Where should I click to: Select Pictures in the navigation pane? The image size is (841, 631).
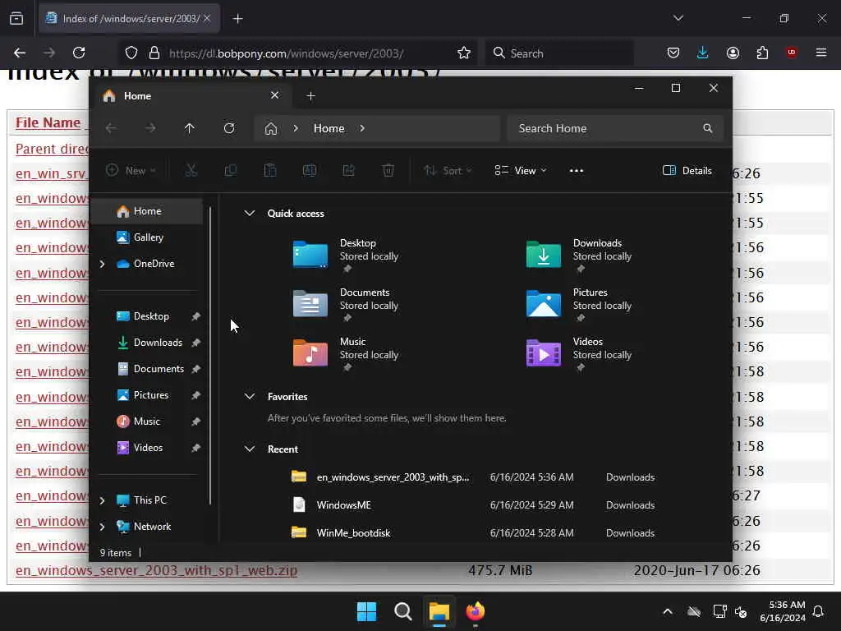(x=147, y=395)
